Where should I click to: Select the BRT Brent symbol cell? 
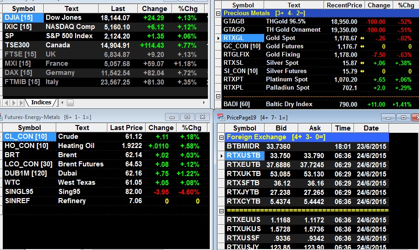click(x=29, y=155)
